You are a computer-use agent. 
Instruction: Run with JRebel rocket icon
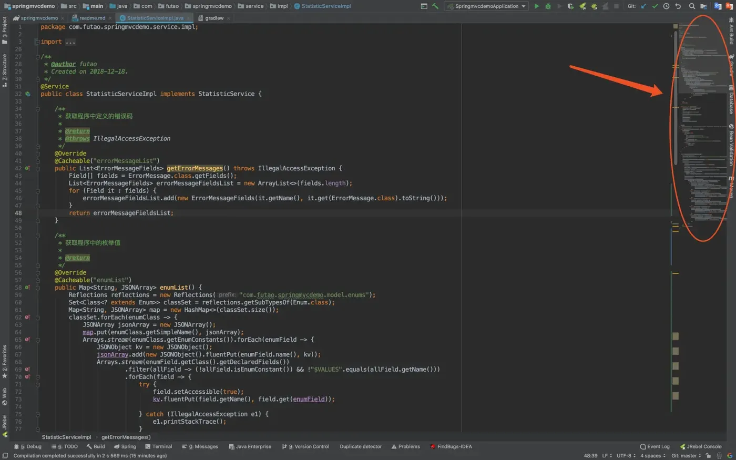[x=582, y=6]
